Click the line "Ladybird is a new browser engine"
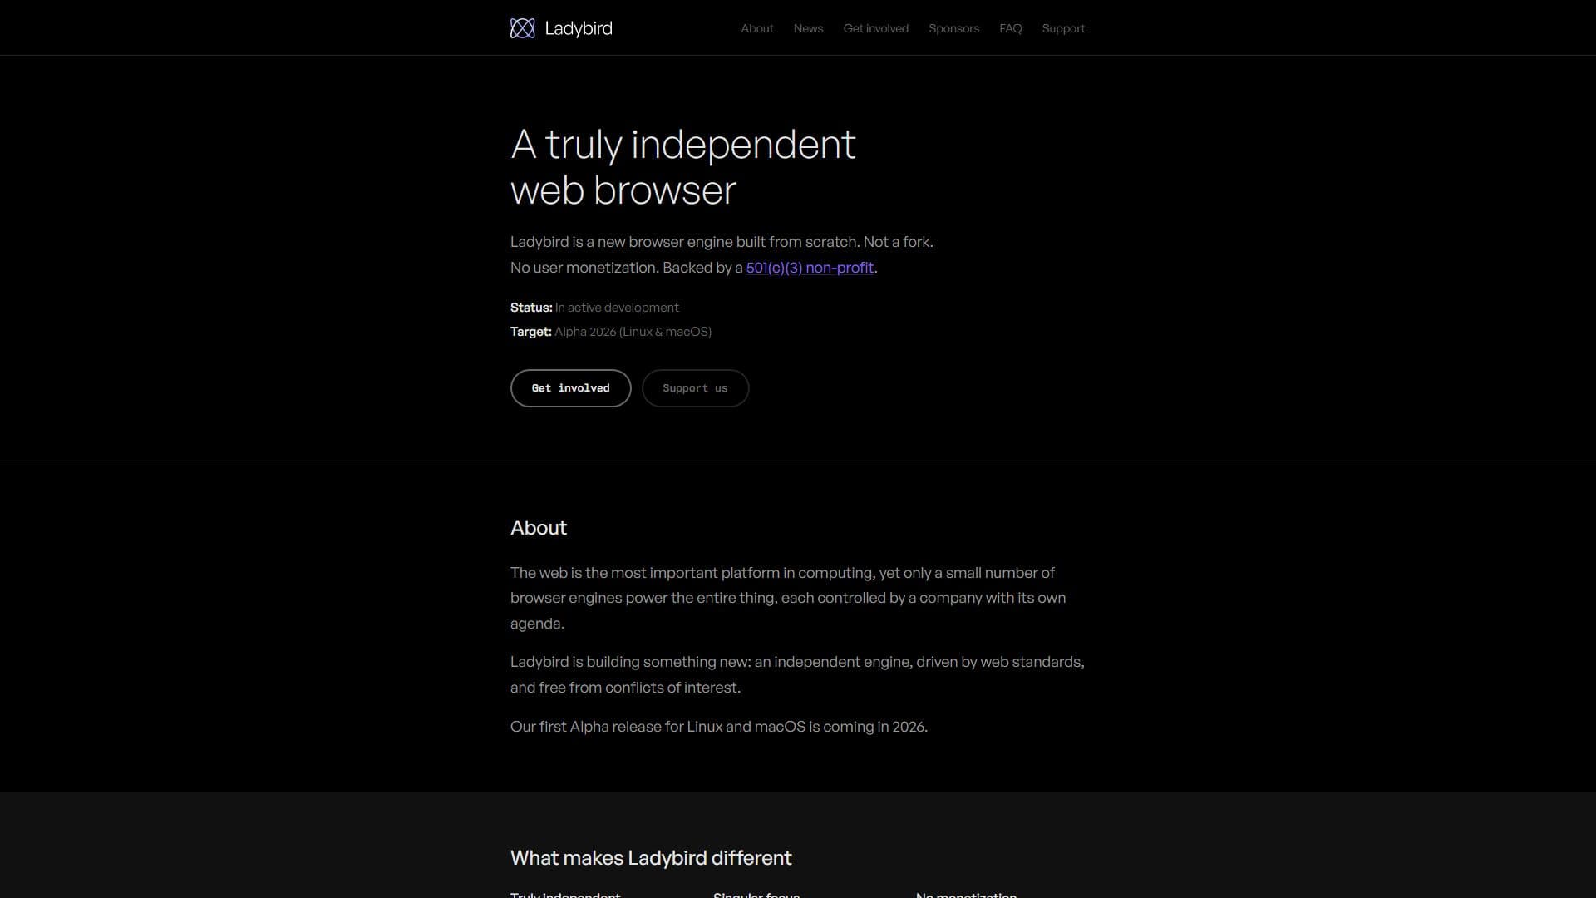Image resolution: width=1596 pixels, height=898 pixels. click(x=722, y=242)
